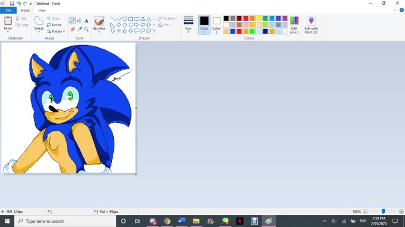This screenshot has height=227, width=405.
Task: Open Edit colors dialog
Action: point(294,25)
